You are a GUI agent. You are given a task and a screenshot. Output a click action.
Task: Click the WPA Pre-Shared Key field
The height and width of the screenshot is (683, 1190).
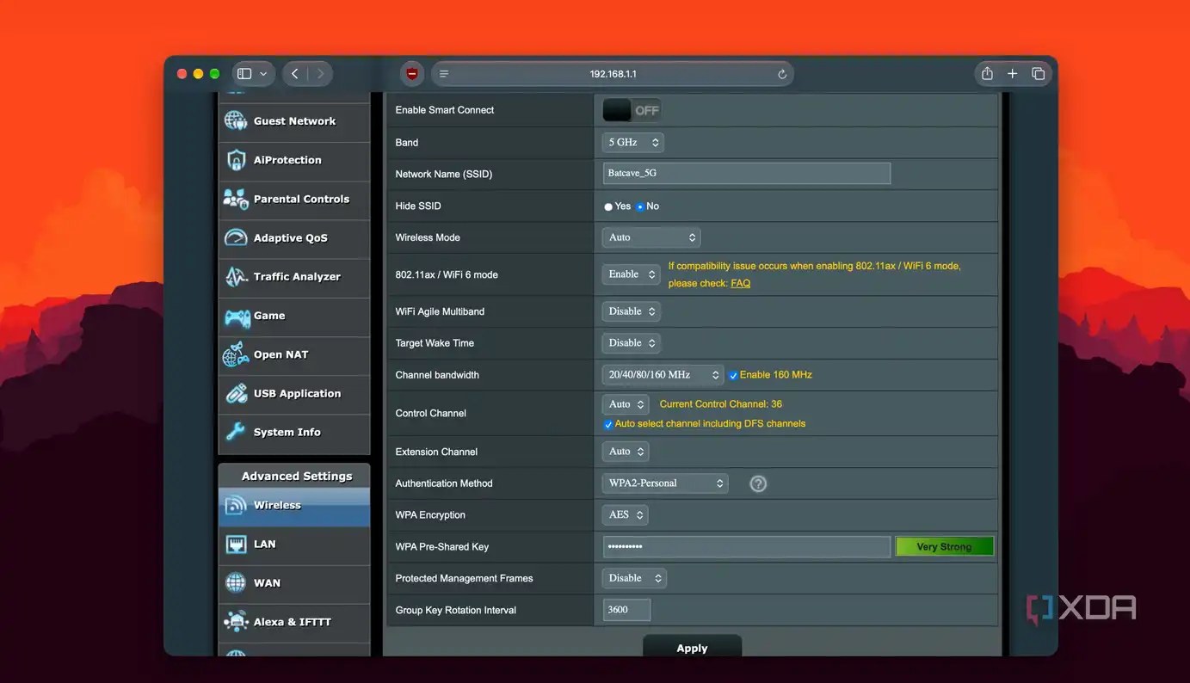click(x=746, y=547)
